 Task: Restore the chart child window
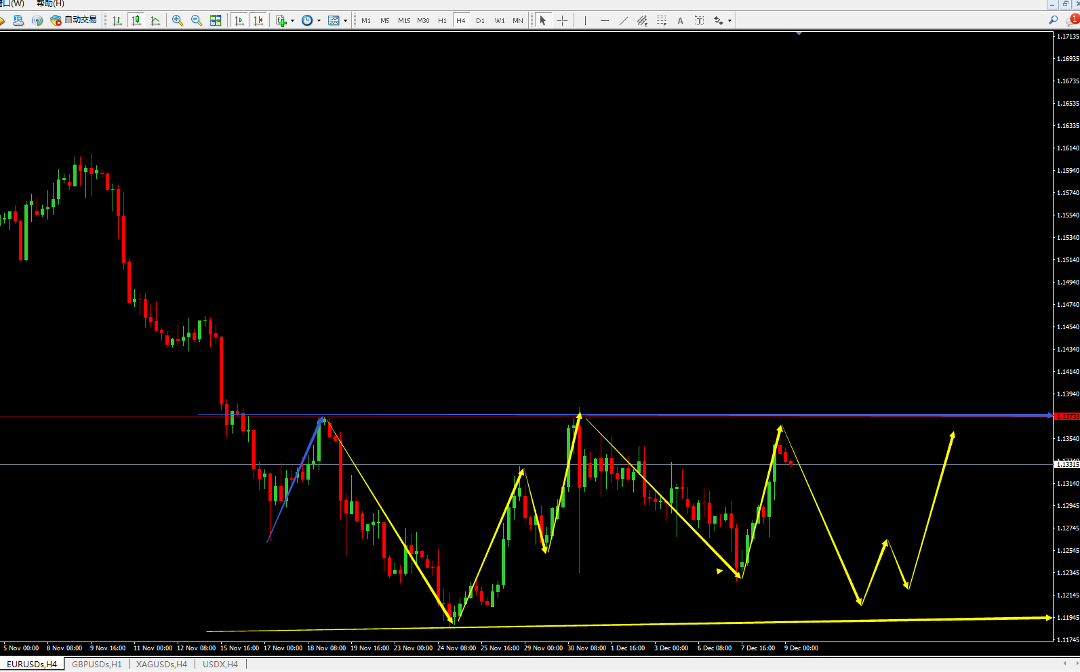[1064, 4]
